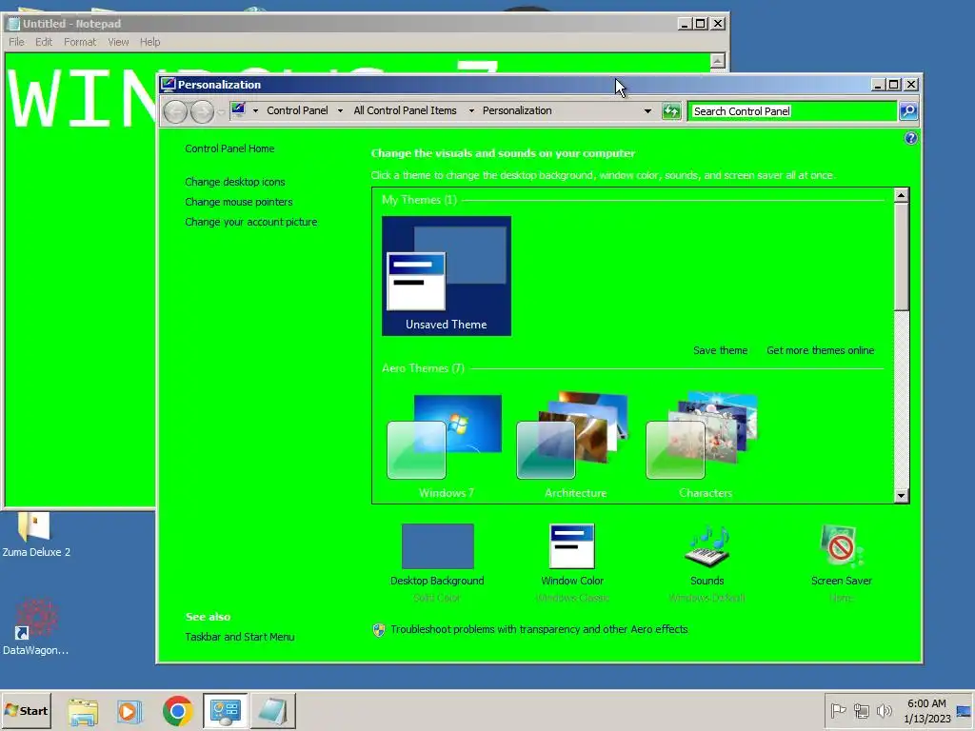Viewport: 975px width, 731px height.
Task: Open Change desktop icons link
Action: [x=235, y=182]
